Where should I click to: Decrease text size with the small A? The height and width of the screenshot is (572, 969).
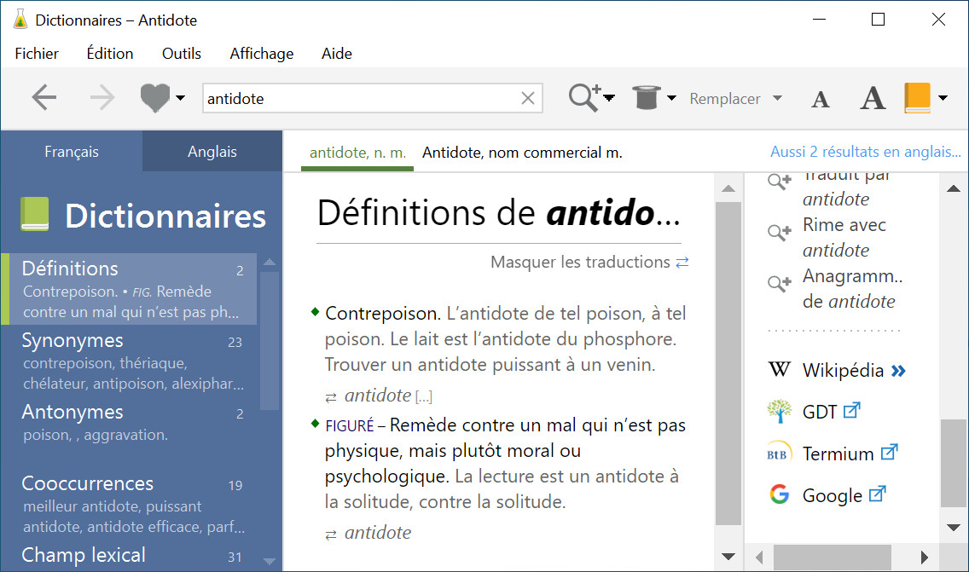tap(820, 99)
